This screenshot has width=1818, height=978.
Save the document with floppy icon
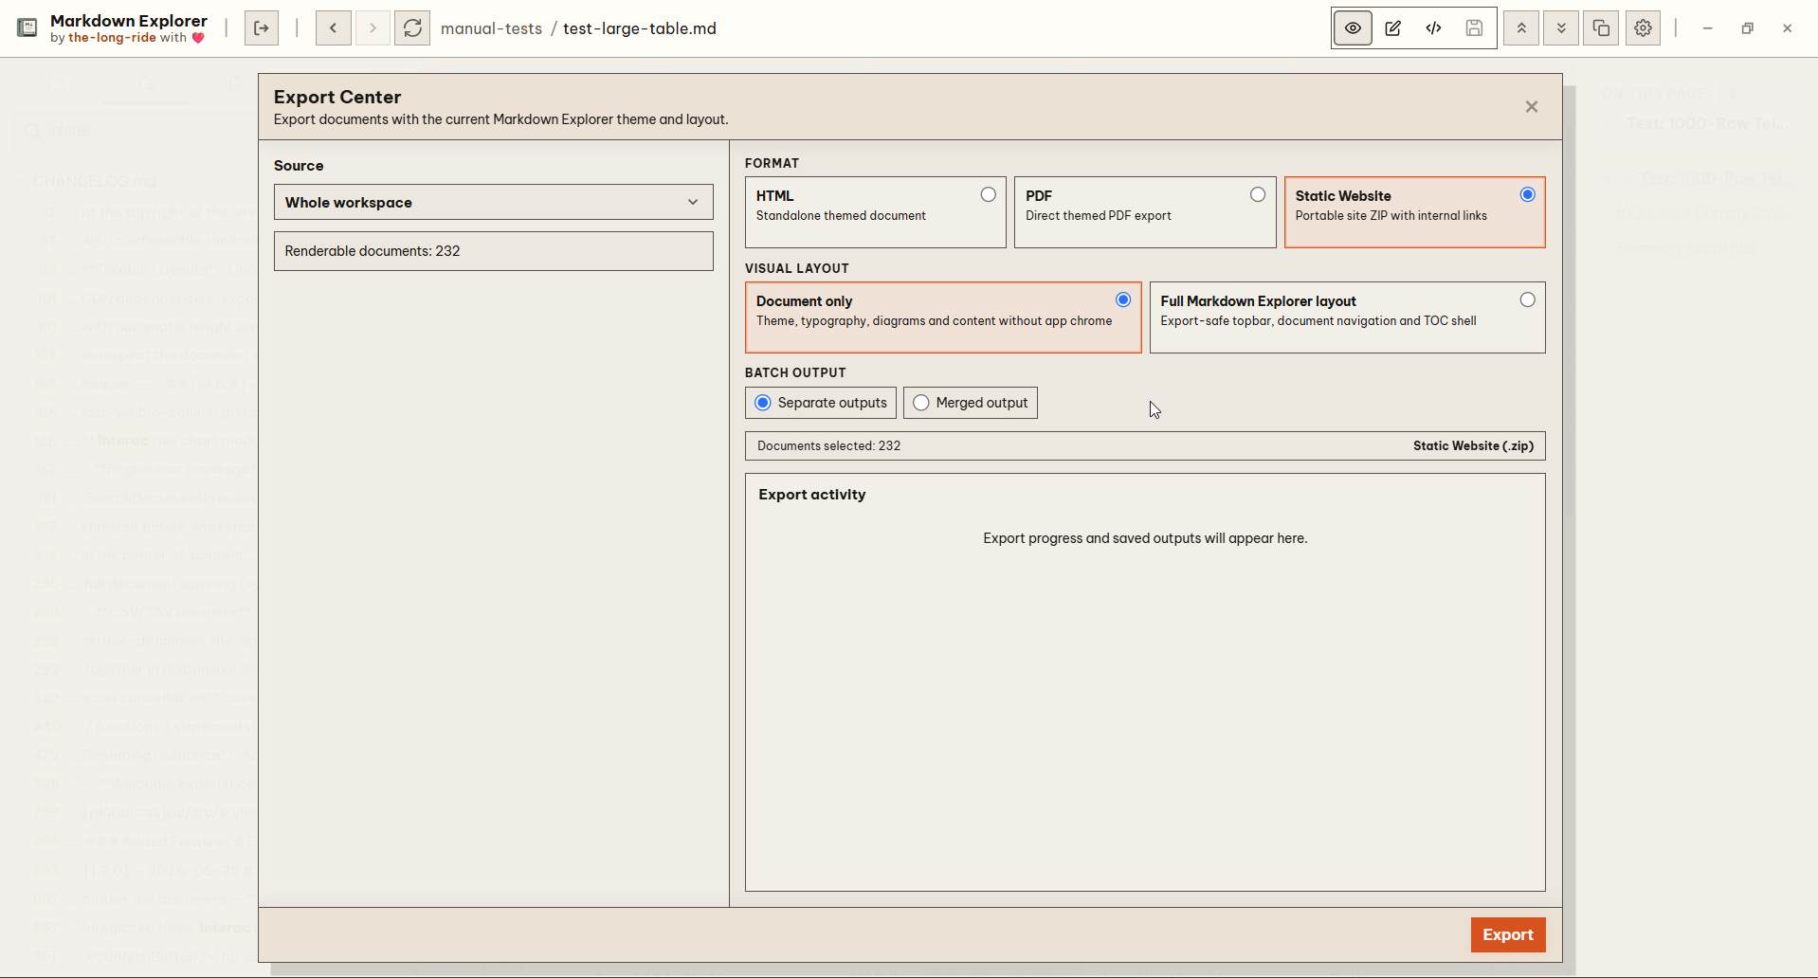(1474, 28)
